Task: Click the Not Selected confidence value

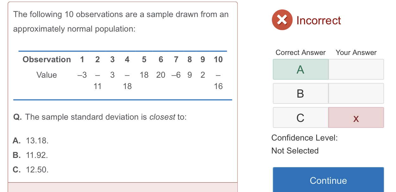Action: pos(295,151)
